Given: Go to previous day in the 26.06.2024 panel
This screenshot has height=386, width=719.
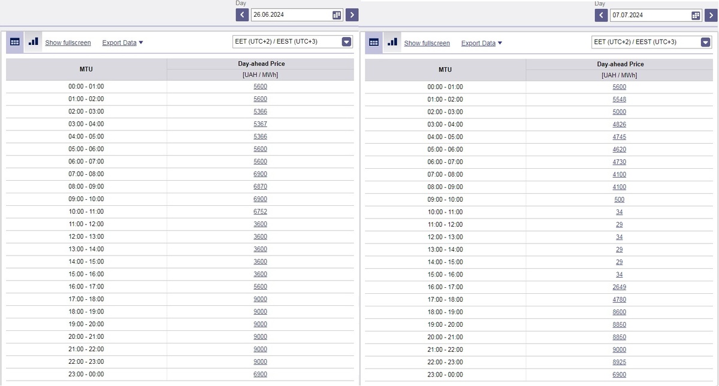Looking at the screenshot, I should point(242,15).
